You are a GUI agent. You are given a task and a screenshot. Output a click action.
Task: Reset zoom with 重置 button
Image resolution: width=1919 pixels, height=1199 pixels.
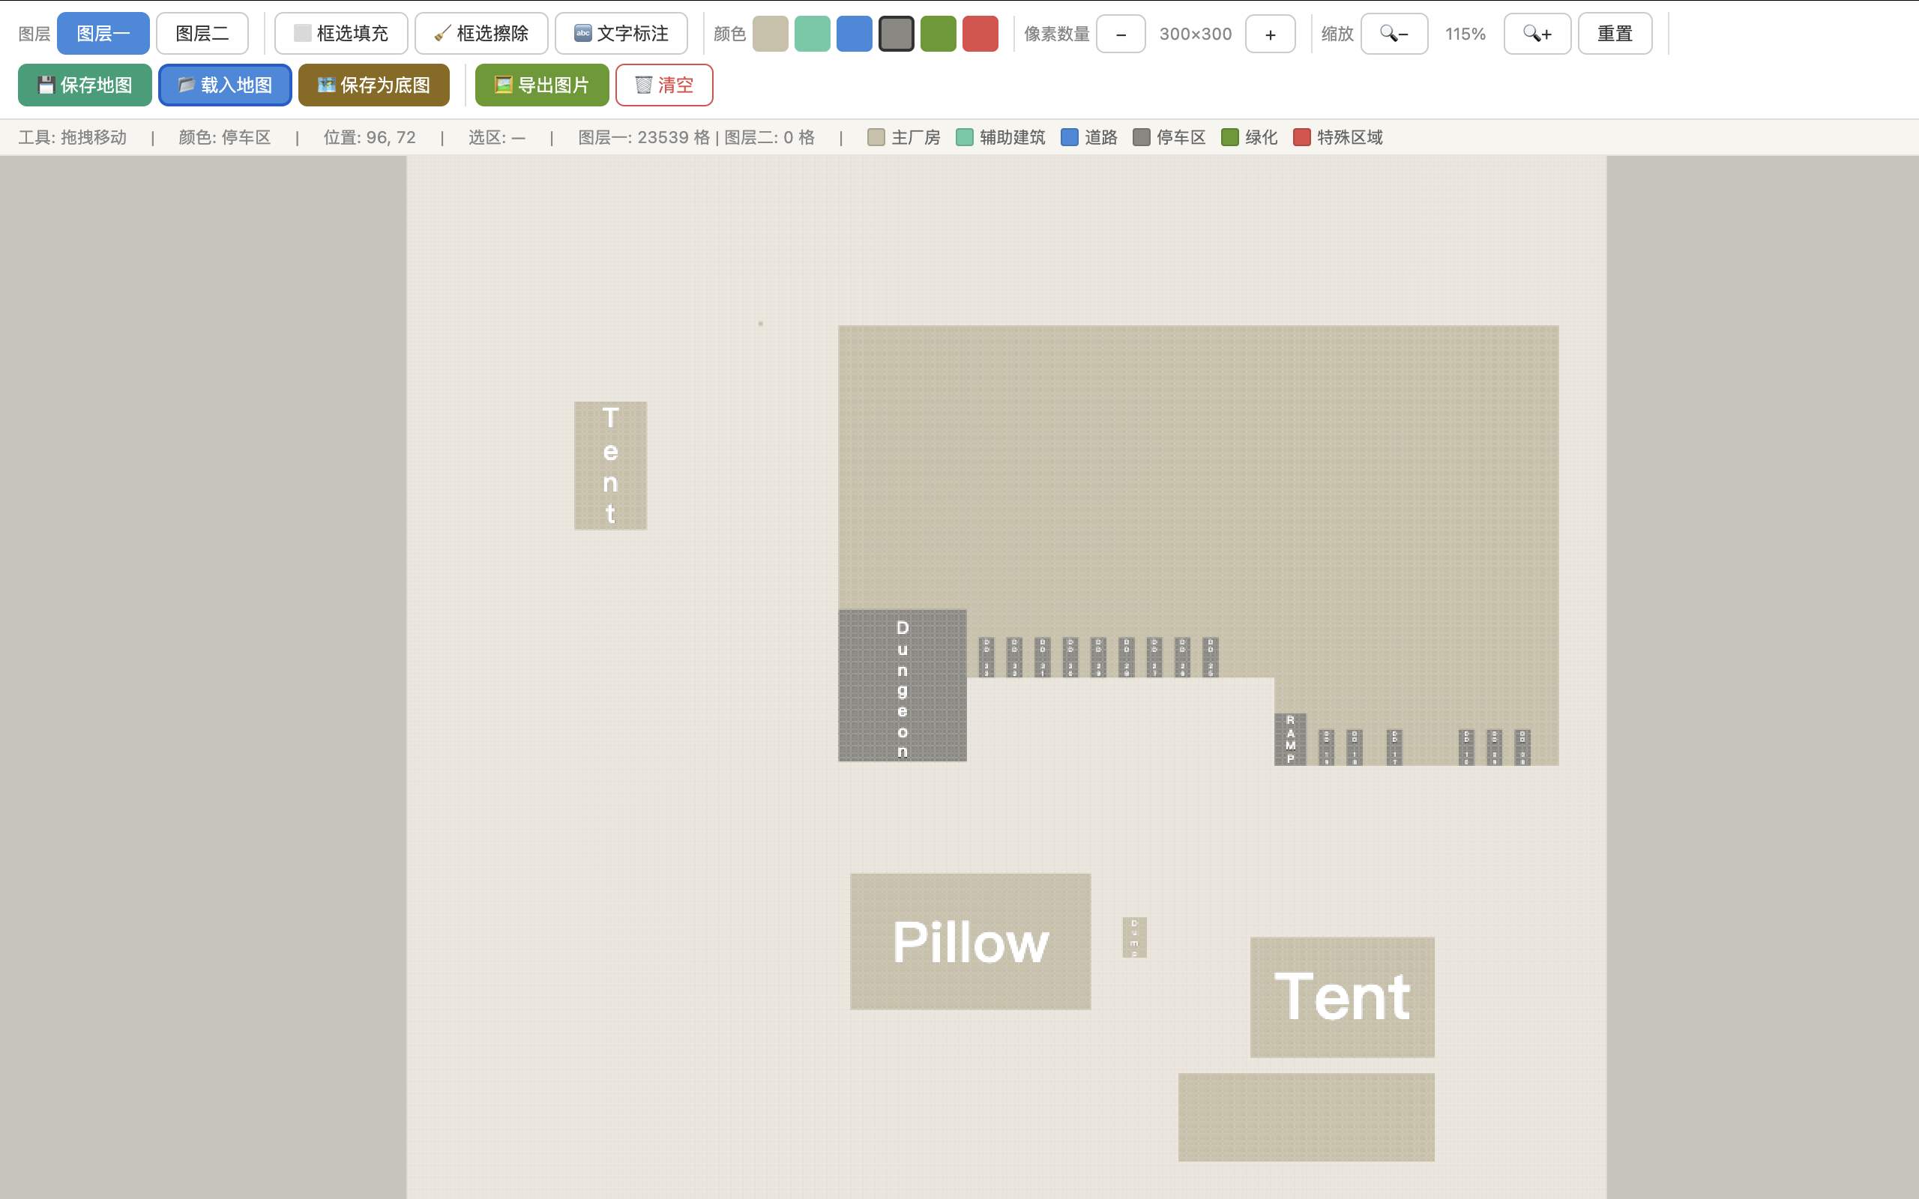pos(1615,34)
